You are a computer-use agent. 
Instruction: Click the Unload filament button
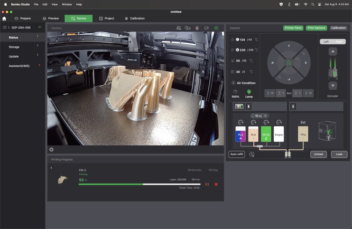(x=318, y=154)
